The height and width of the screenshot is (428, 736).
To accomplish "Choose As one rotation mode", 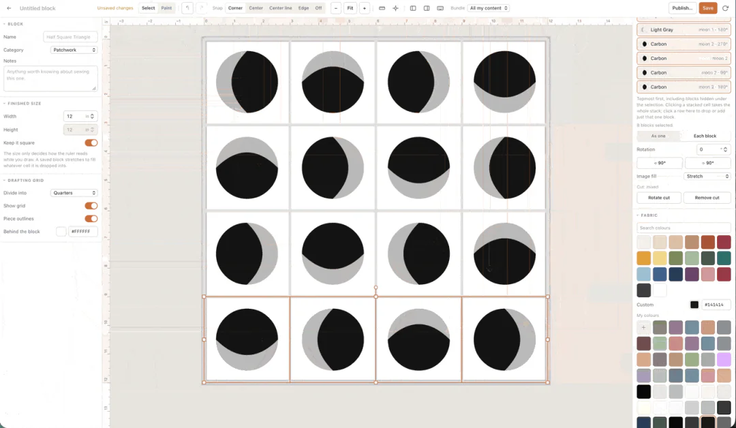I will (658, 136).
